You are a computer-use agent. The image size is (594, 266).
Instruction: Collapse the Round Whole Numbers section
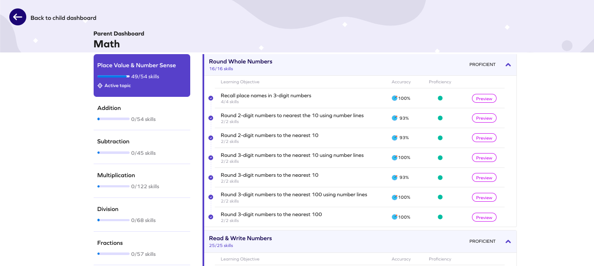(x=508, y=65)
